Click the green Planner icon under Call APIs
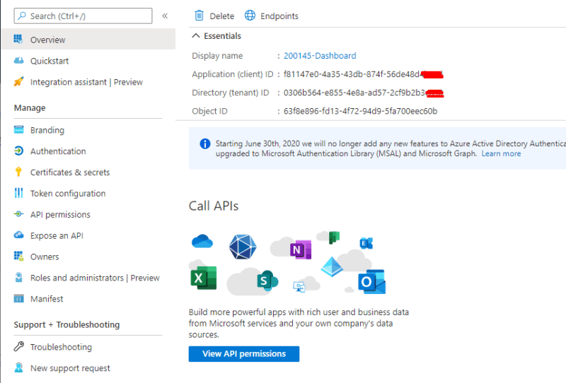Viewport: 566px width, 383px height. coord(334,237)
